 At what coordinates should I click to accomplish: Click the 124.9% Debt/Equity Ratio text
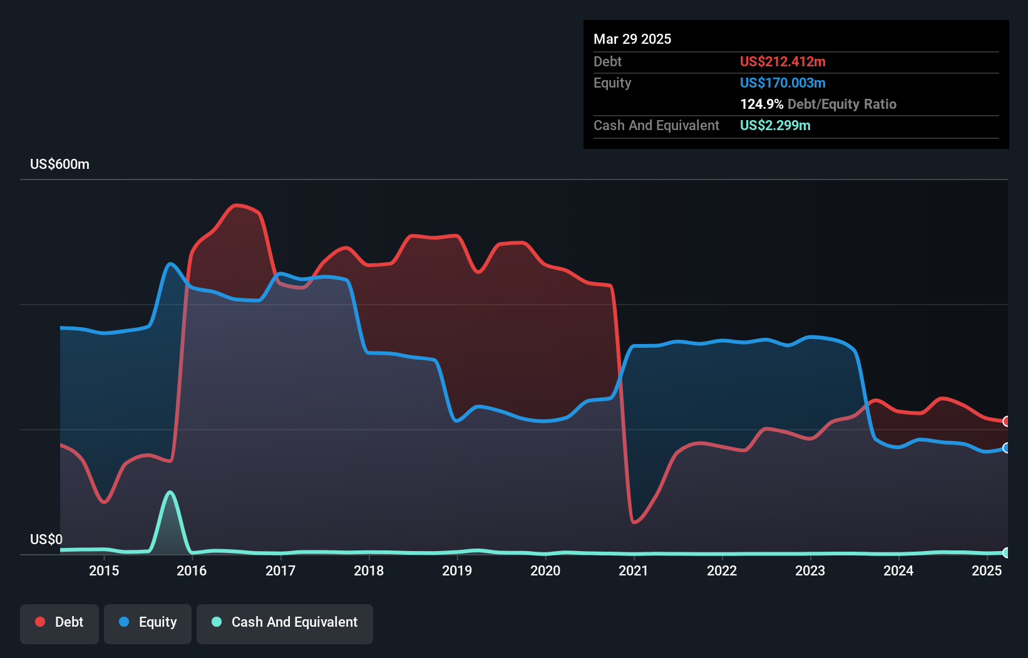[818, 104]
